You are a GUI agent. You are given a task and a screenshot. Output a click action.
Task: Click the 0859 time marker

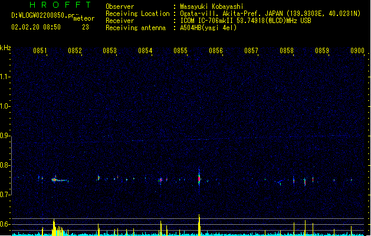click(322, 51)
